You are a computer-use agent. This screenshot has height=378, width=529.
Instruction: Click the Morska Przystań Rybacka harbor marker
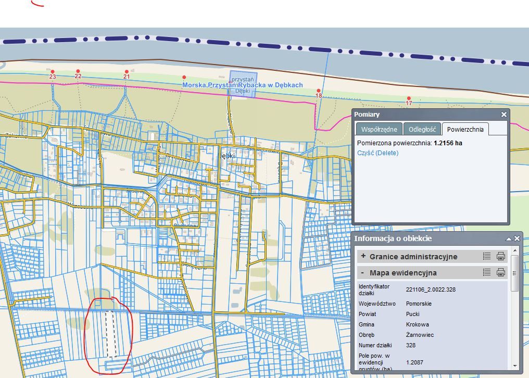[243, 83]
